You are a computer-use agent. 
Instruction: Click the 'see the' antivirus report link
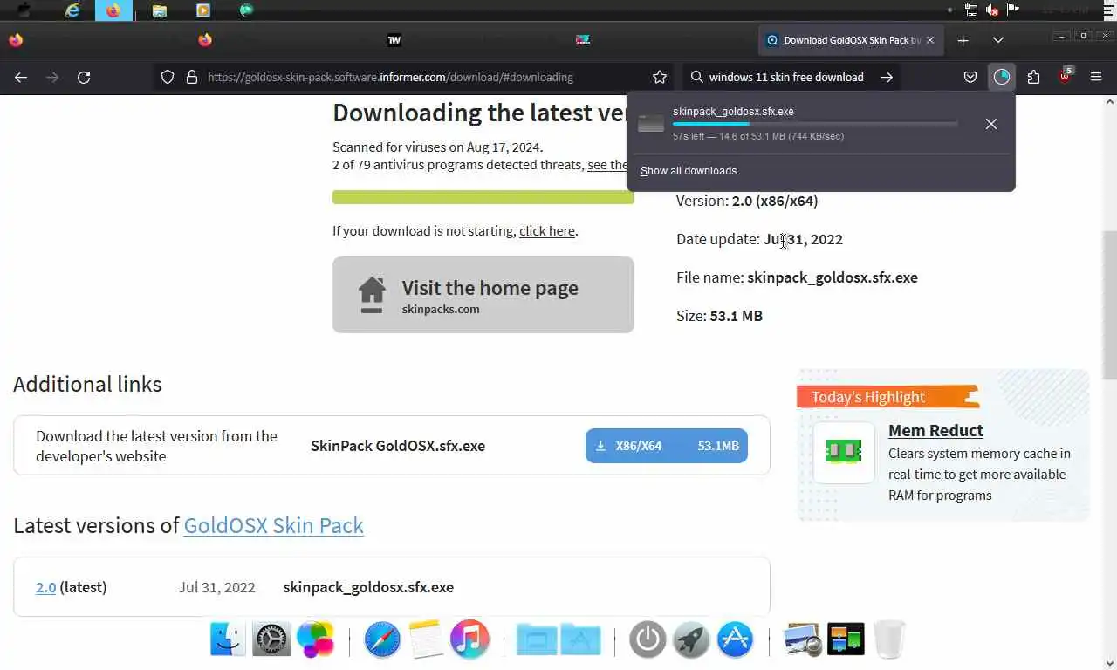pyautogui.click(x=606, y=165)
